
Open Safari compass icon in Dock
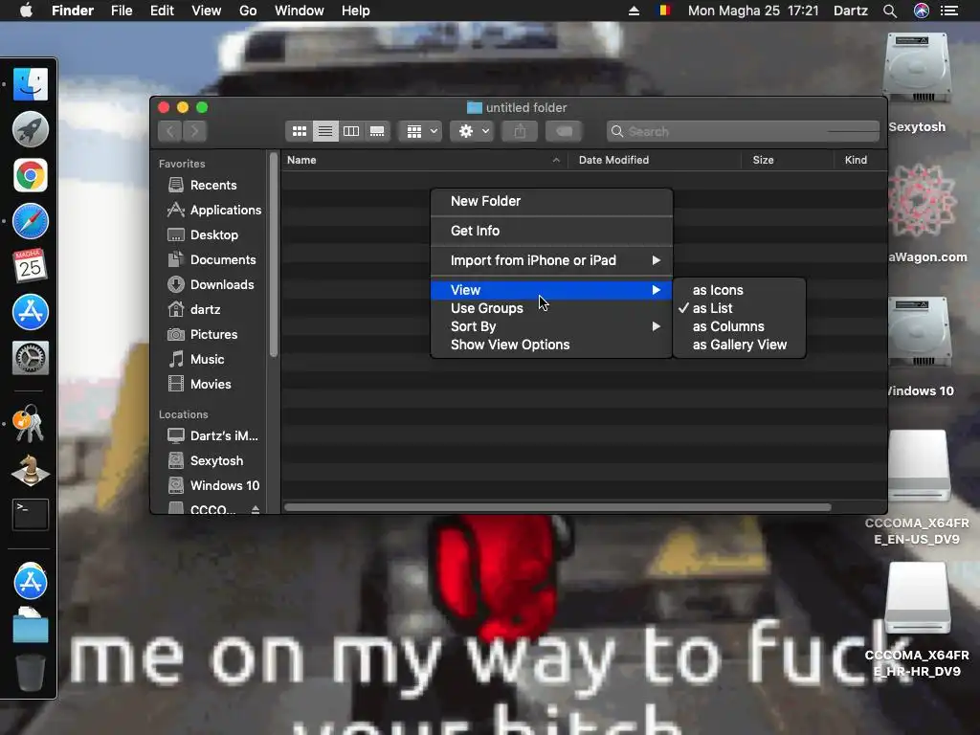coord(30,221)
